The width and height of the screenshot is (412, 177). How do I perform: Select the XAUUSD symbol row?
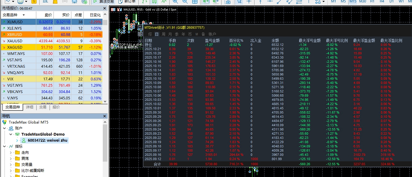(51, 41)
